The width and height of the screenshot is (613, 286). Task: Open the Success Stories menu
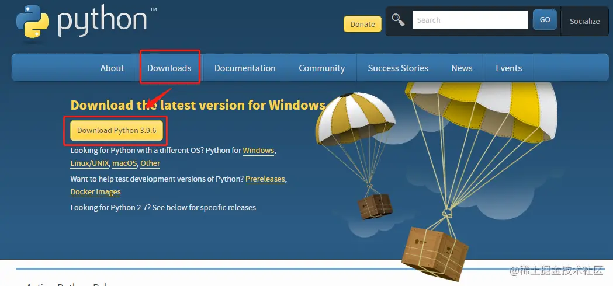(x=398, y=68)
